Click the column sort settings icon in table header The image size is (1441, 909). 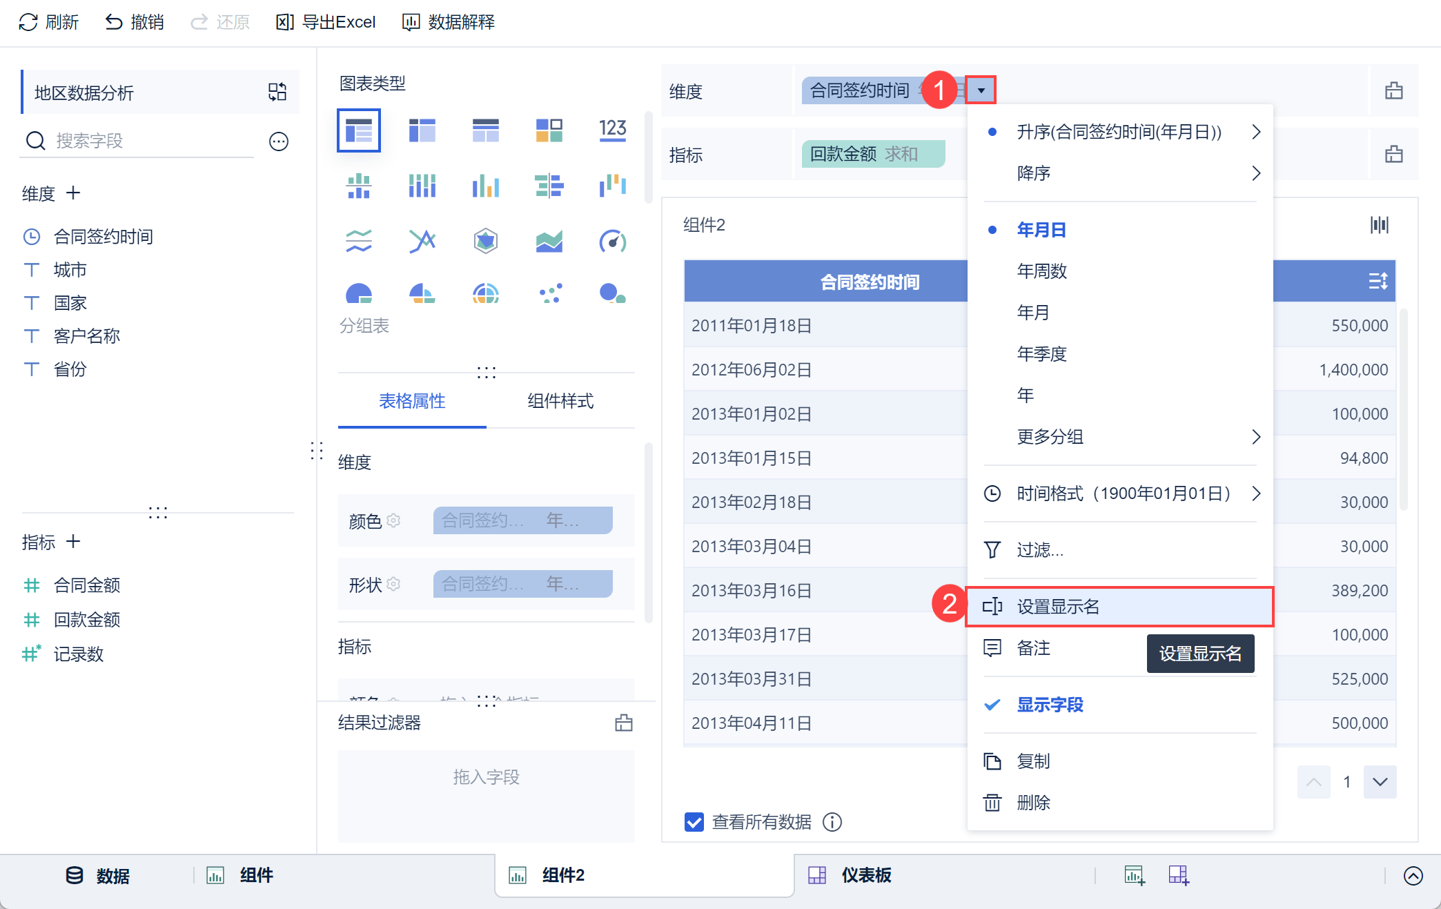[1378, 281]
